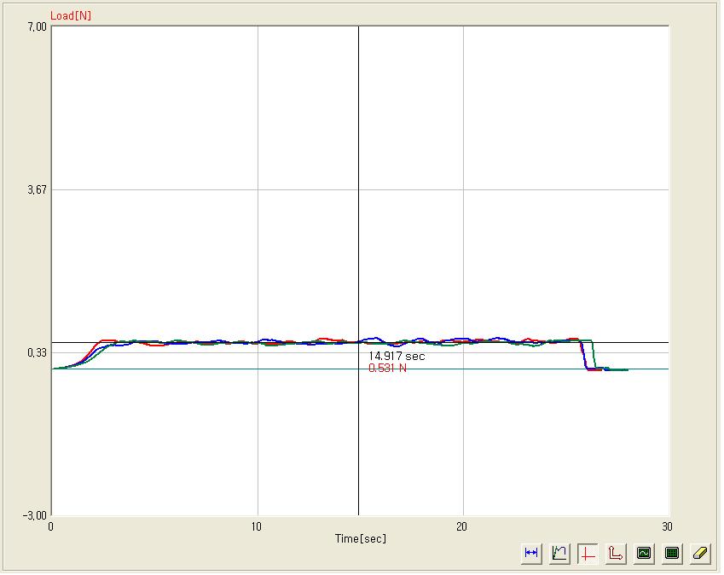The width and height of the screenshot is (724, 575).
Task: Click the 20 tick on time axis
Action: pos(462,526)
